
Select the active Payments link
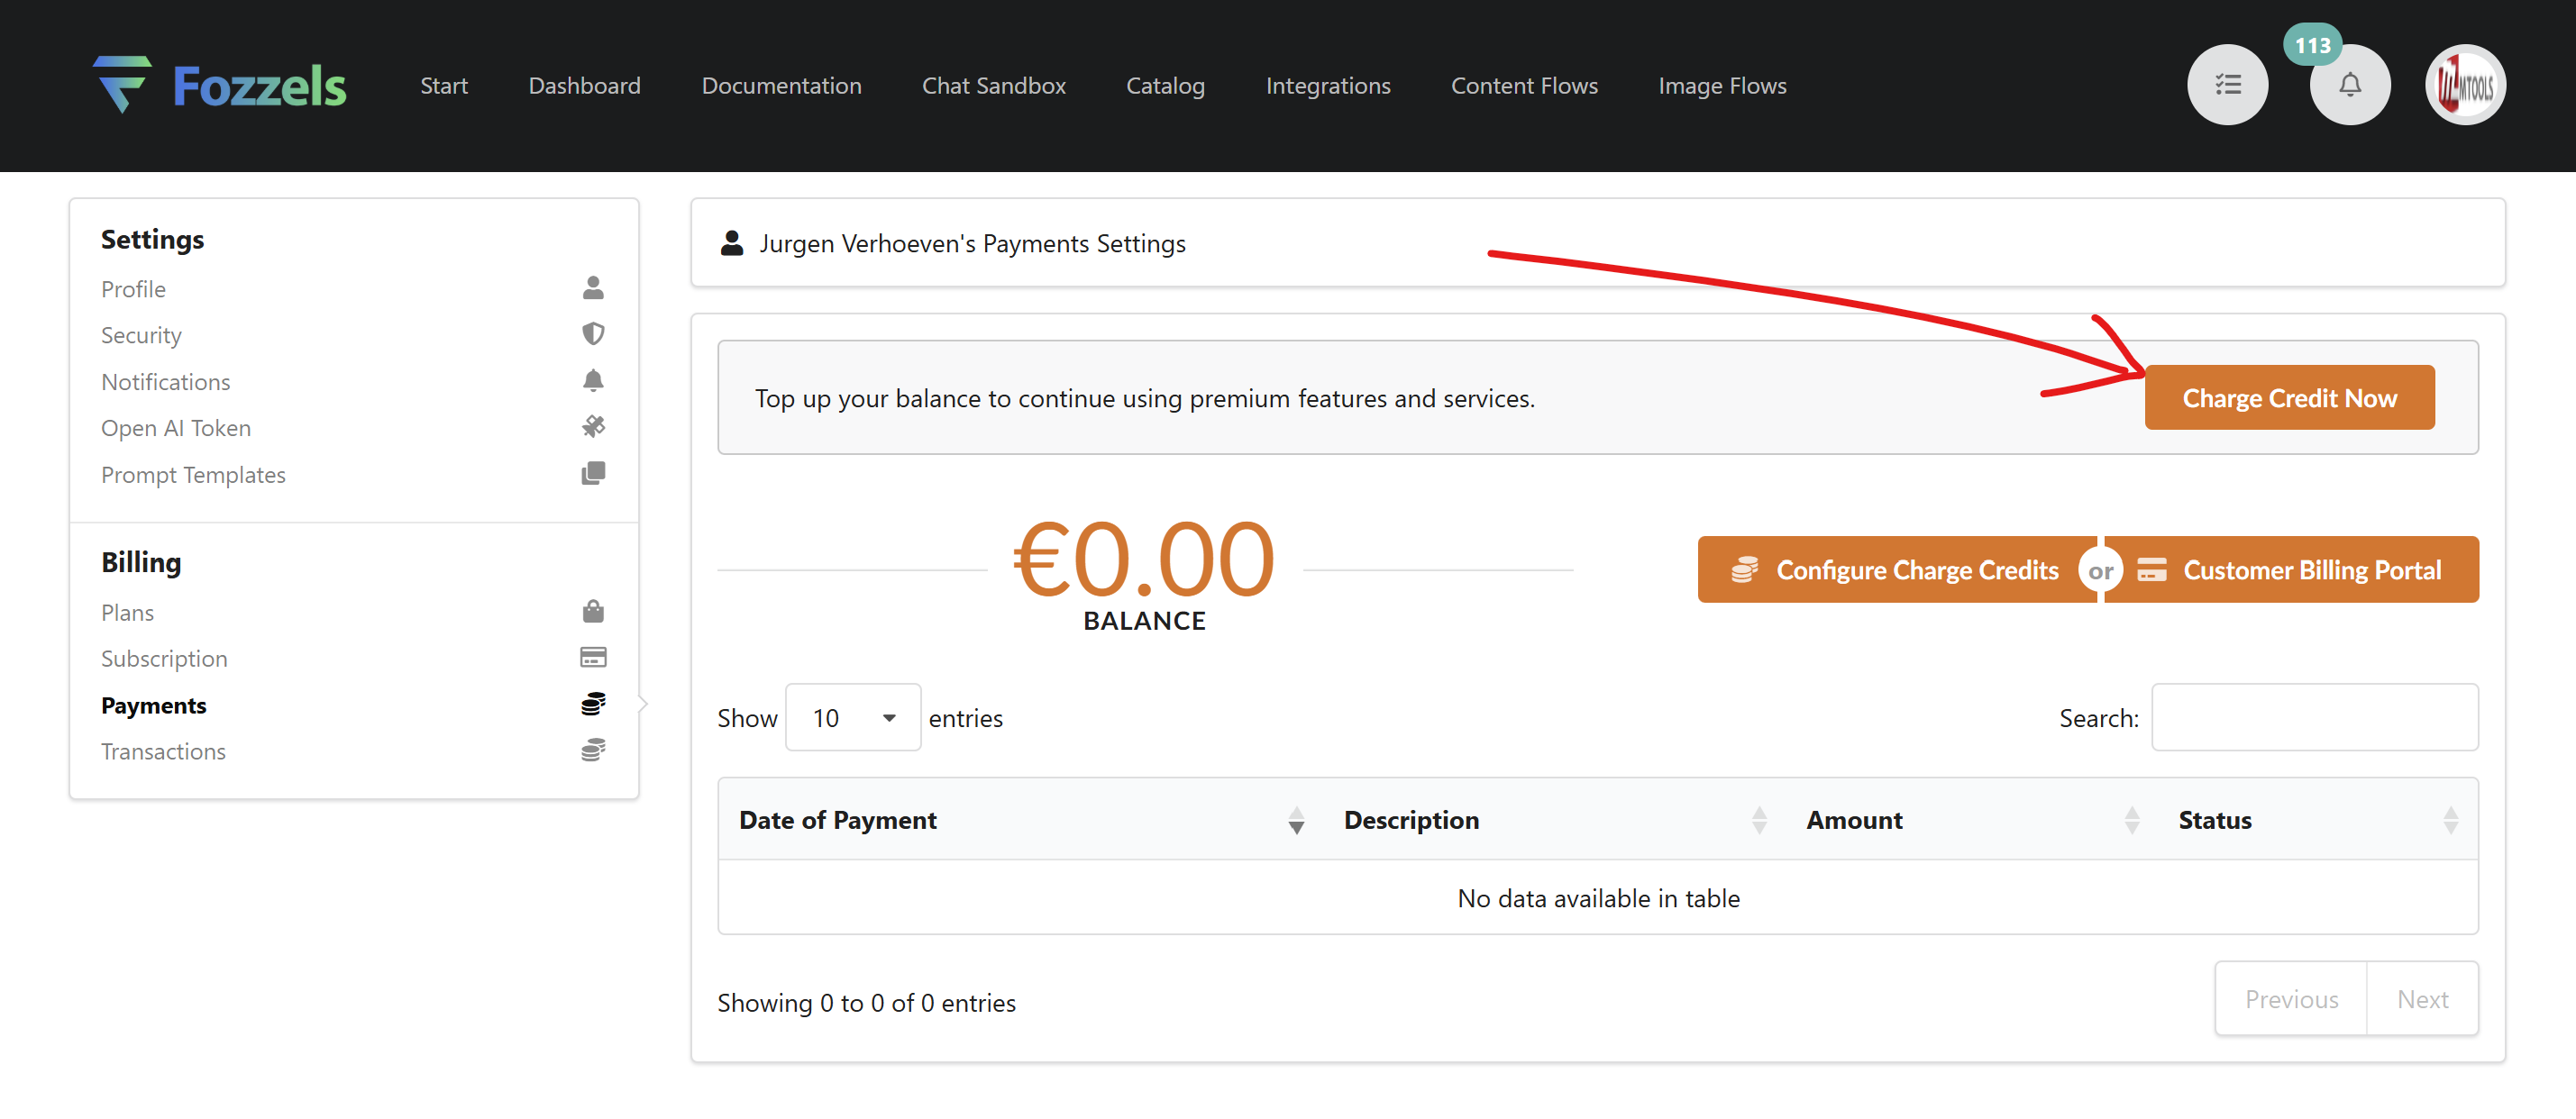point(154,705)
